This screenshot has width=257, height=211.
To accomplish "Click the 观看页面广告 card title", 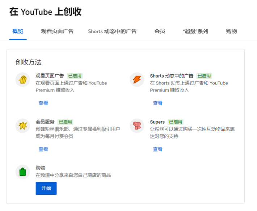I will coord(50,76).
